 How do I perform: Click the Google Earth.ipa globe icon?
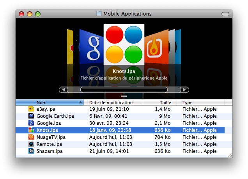click(x=31, y=116)
